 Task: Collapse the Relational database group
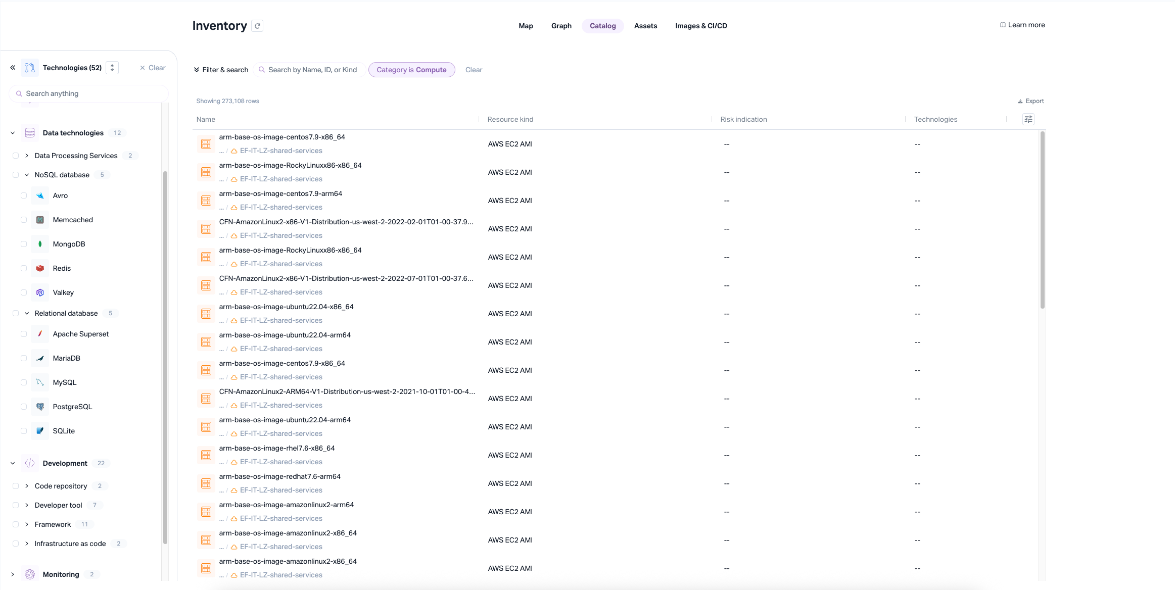coord(27,313)
